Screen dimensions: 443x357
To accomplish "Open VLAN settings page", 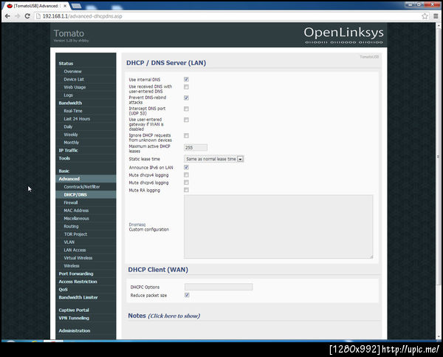I will (x=69, y=242).
